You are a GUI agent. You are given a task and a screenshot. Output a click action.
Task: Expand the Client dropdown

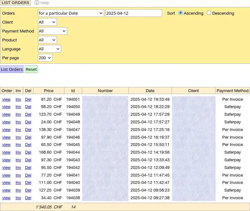pyautogui.click(x=47, y=22)
